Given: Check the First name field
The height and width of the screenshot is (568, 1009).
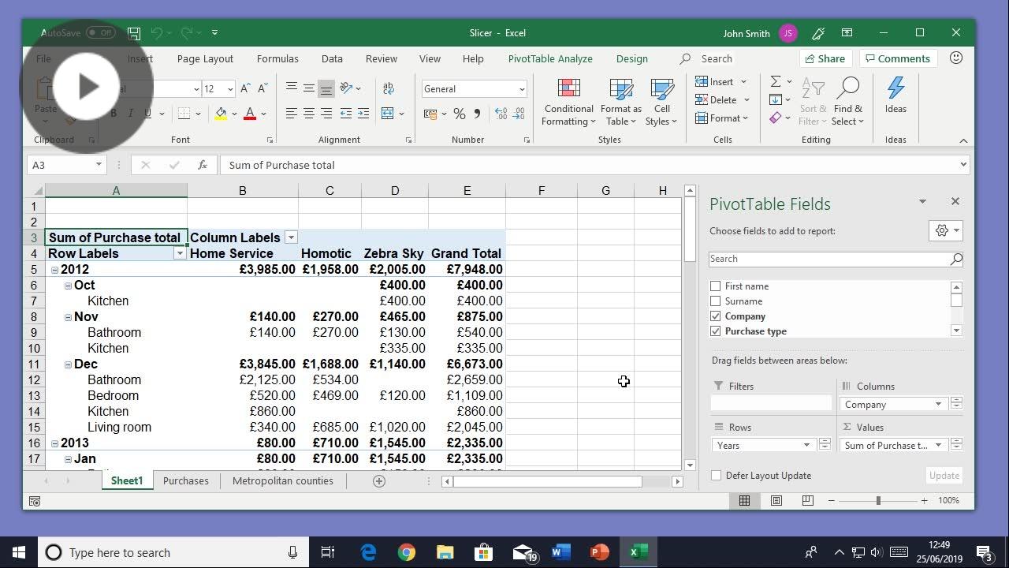Looking at the screenshot, I should (x=716, y=286).
